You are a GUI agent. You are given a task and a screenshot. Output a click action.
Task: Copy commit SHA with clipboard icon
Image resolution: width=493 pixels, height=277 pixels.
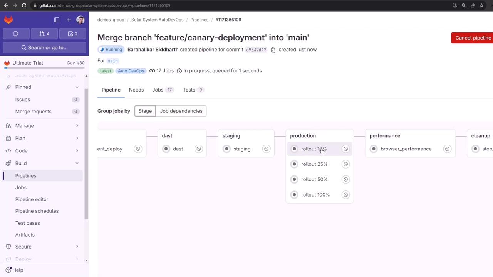click(273, 50)
